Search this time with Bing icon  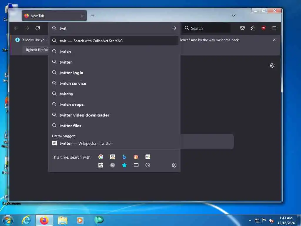point(124,157)
